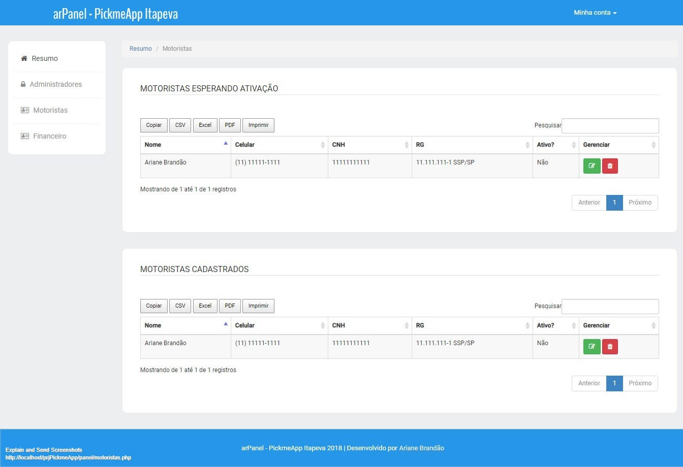
Task: Click the ID card icon beside Motoristas
Action: [25, 110]
